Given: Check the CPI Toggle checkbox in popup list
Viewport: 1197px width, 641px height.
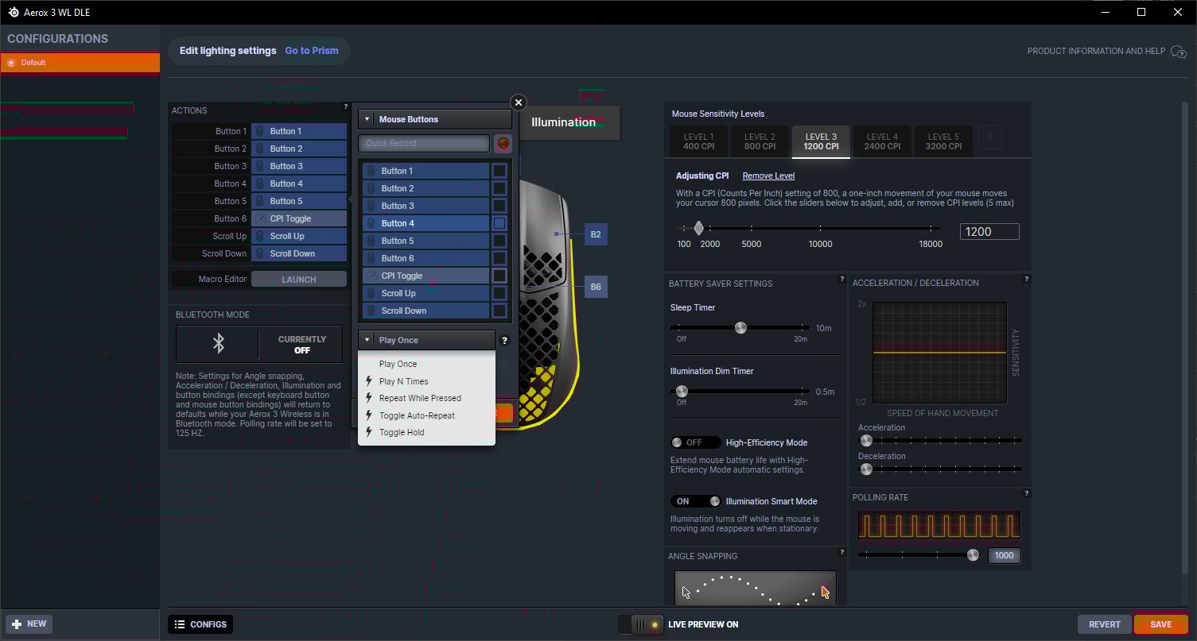Looking at the screenshot, I should pos(499,276).
